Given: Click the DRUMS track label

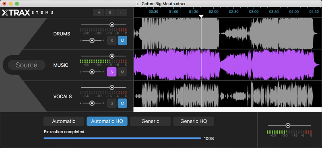Looking at the screenshot, I should (62, 34).
